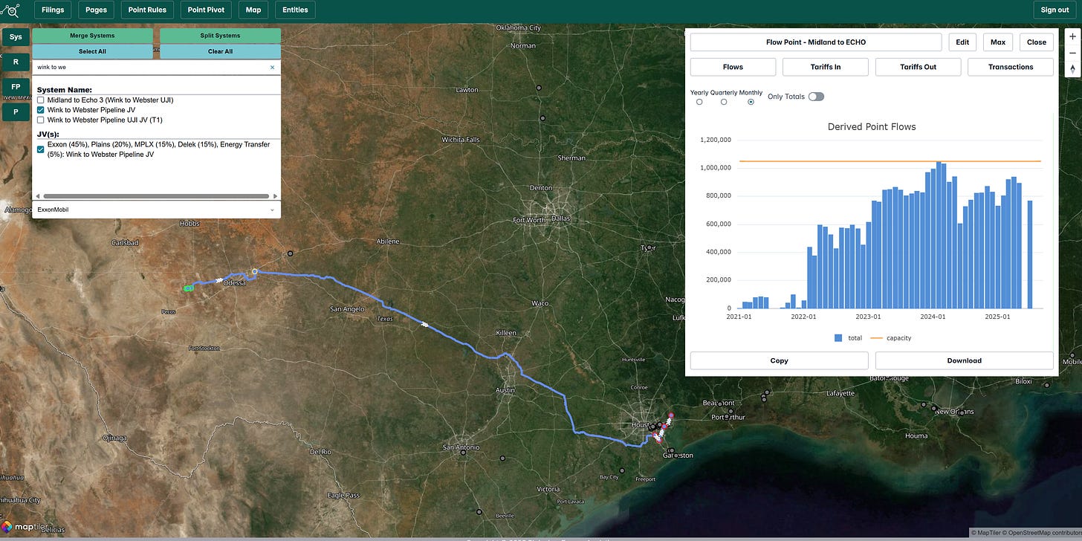Viewport: 1082px width, 541px height.
Task: Click the orange capacity line on chart
Action: pyautogui.click(x=890, y=161)
